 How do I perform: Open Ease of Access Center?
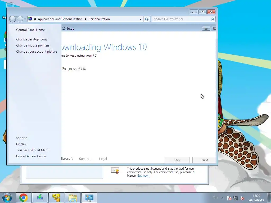pos(31,156)
